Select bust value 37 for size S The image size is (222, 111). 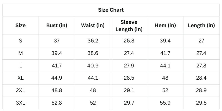tap(57, 41)
